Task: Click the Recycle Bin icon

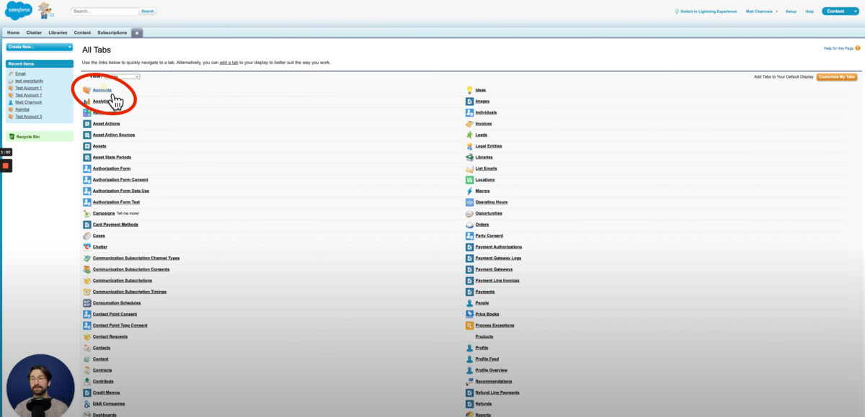Action: 12,136
